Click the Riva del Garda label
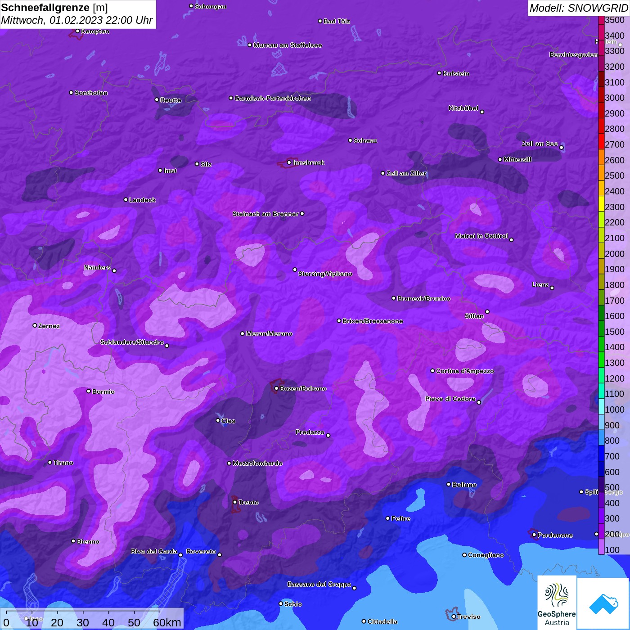The image size is (630, 630). point(154,551)
